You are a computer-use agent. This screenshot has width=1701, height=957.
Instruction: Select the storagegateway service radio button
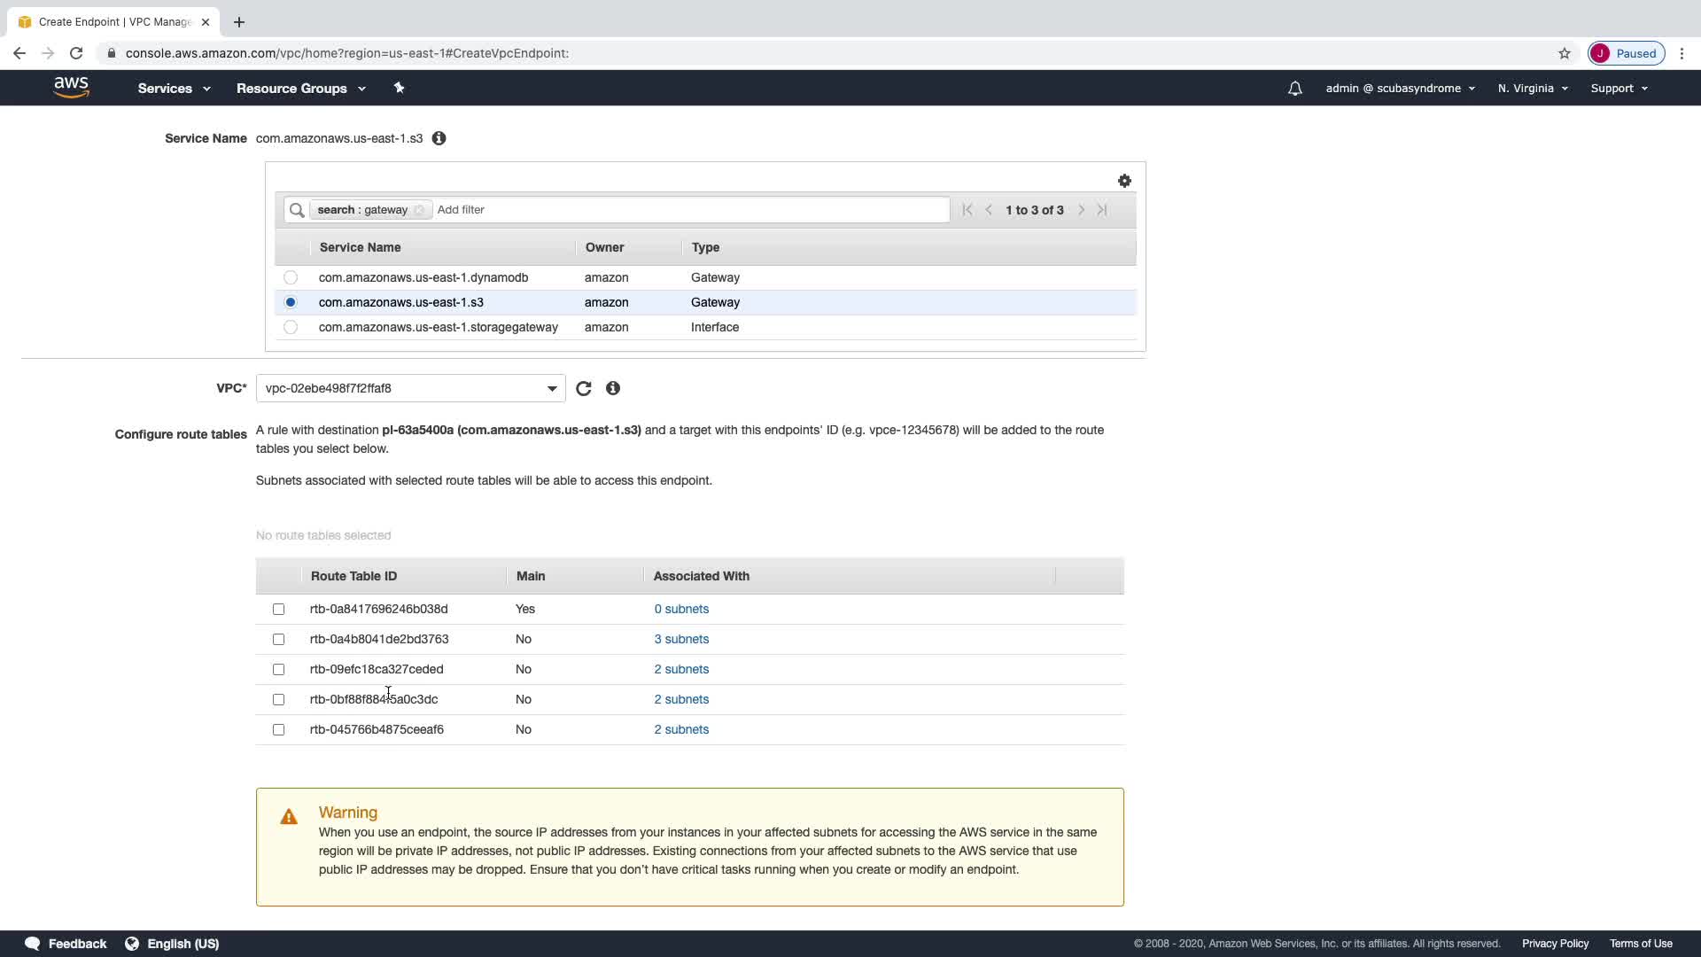291,327
